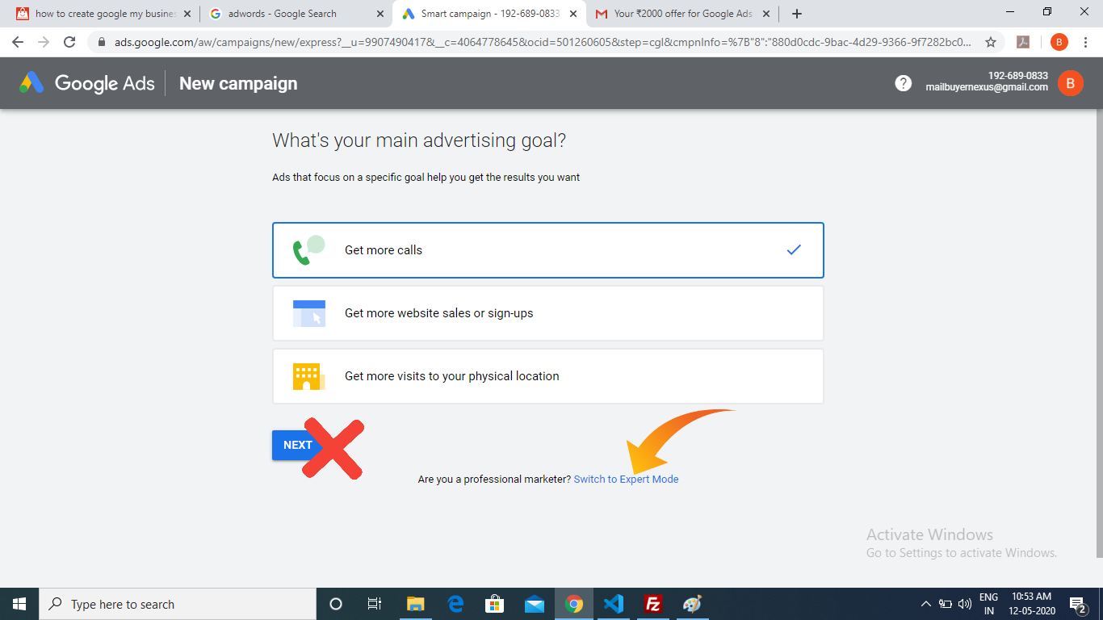
Task: Close the Smart campaign tab
Action: tap(572, 14)
